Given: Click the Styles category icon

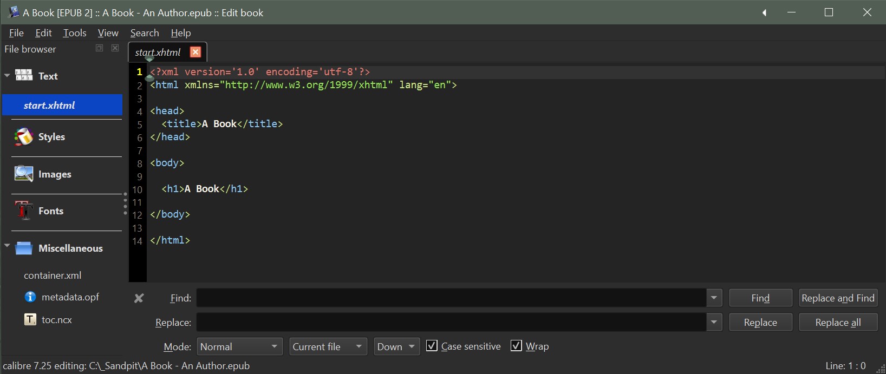Looking at the screenshot, I should click(24, 137).
